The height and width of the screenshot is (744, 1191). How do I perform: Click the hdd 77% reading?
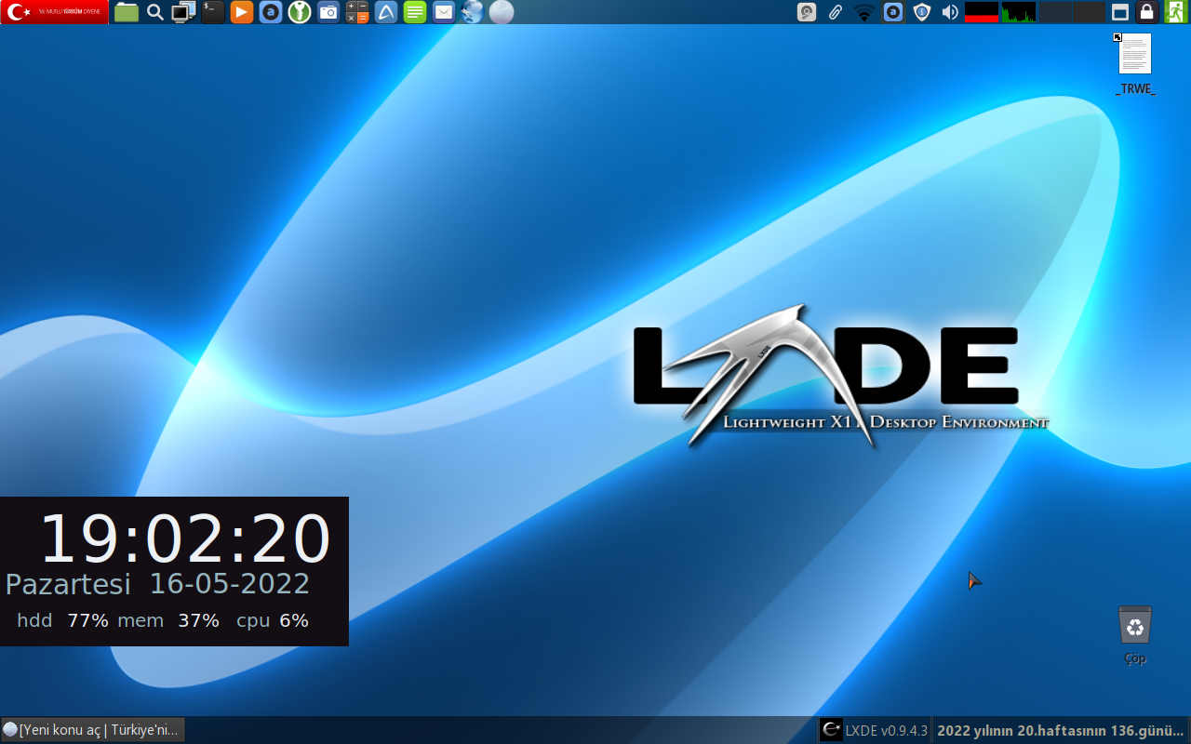[x=62, y=620]
